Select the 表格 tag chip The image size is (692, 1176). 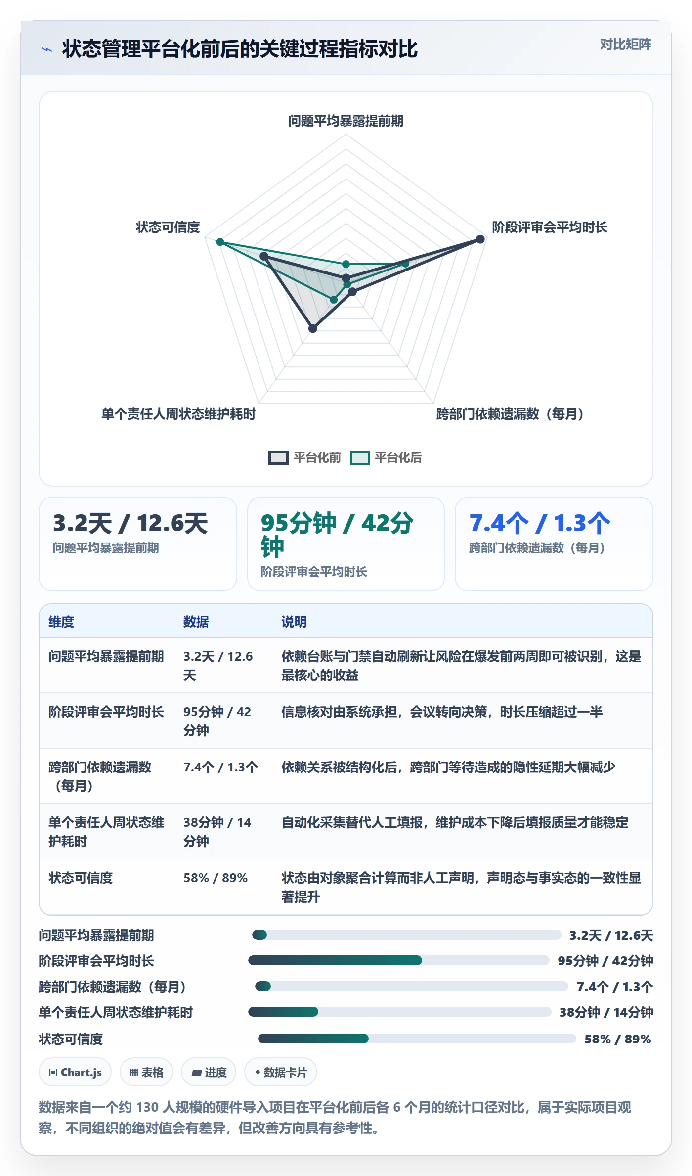(x=146, y=1072)
